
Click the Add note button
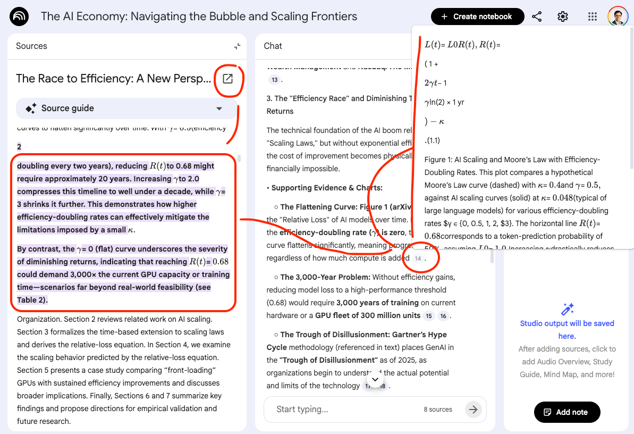[567, 412]
